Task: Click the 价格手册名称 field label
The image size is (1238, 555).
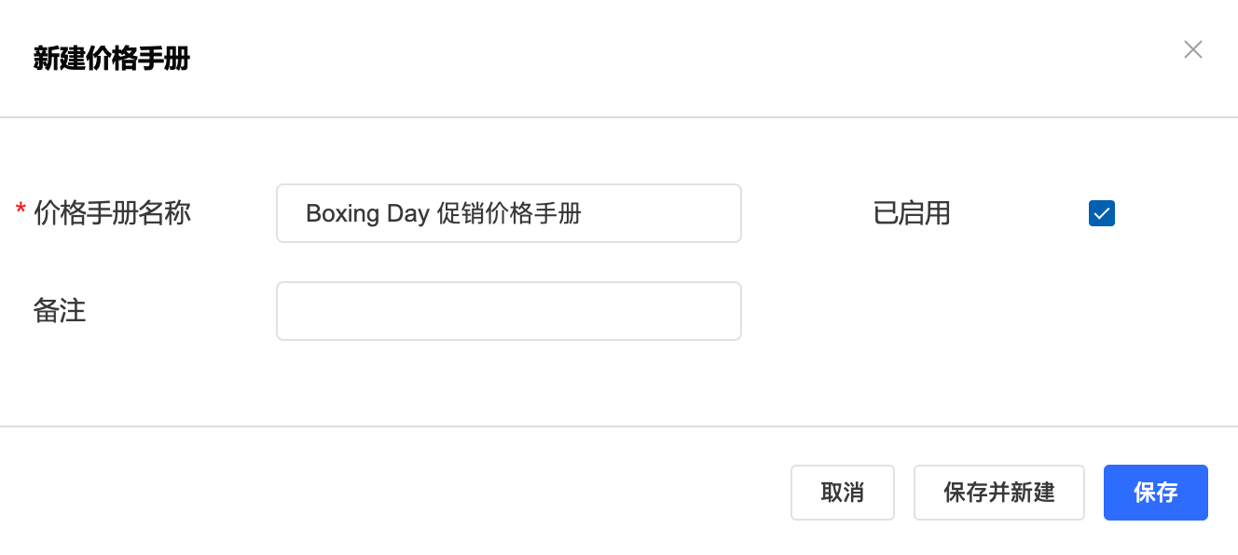Action: [x=112, y=214]
